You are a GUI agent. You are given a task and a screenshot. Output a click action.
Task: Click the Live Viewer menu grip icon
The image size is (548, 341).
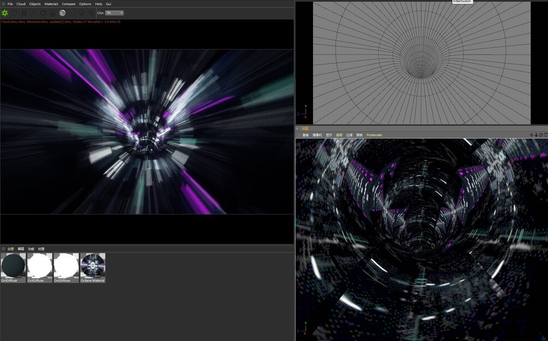pyautogui.click(x=3, y=4)
